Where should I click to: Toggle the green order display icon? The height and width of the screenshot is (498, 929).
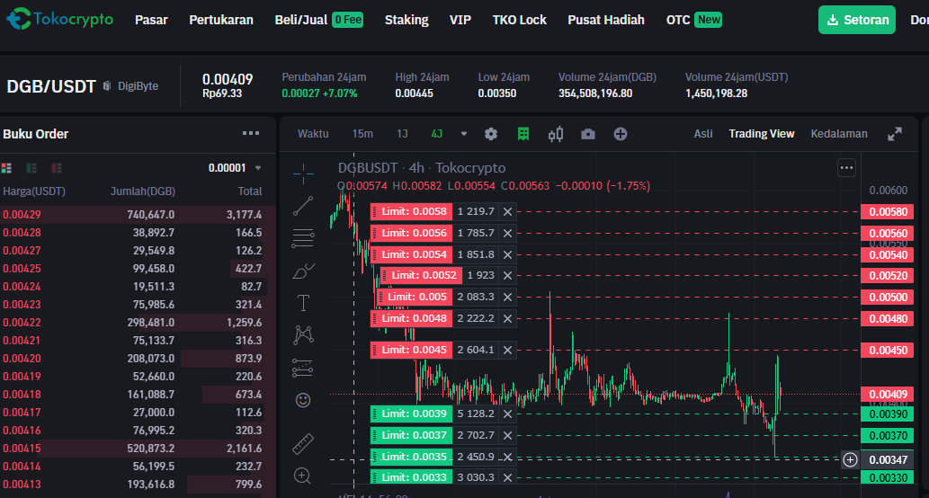(x=523, y=134)
